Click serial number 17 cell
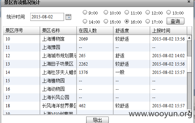195x123 pixels. click(8, 97)
